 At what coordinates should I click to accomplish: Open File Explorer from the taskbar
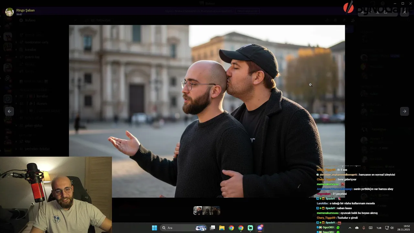coord(222,228)
